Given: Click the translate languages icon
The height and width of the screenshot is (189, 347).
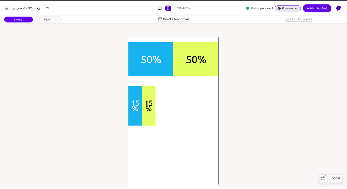Looking at the screenshot, I should coord(38,8).
